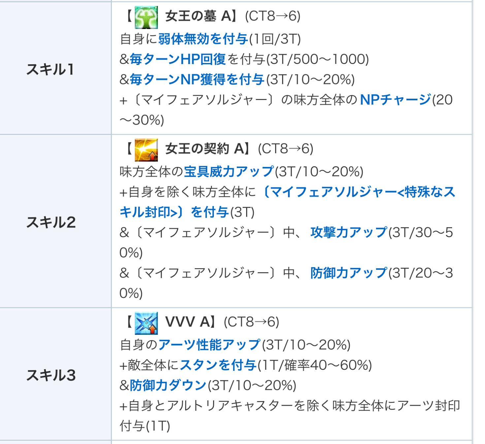This screenshot has width=485, height=444.
Task: Open the アーツ性能アップ link
Action: pyautogui.click(x=210, y=345)
